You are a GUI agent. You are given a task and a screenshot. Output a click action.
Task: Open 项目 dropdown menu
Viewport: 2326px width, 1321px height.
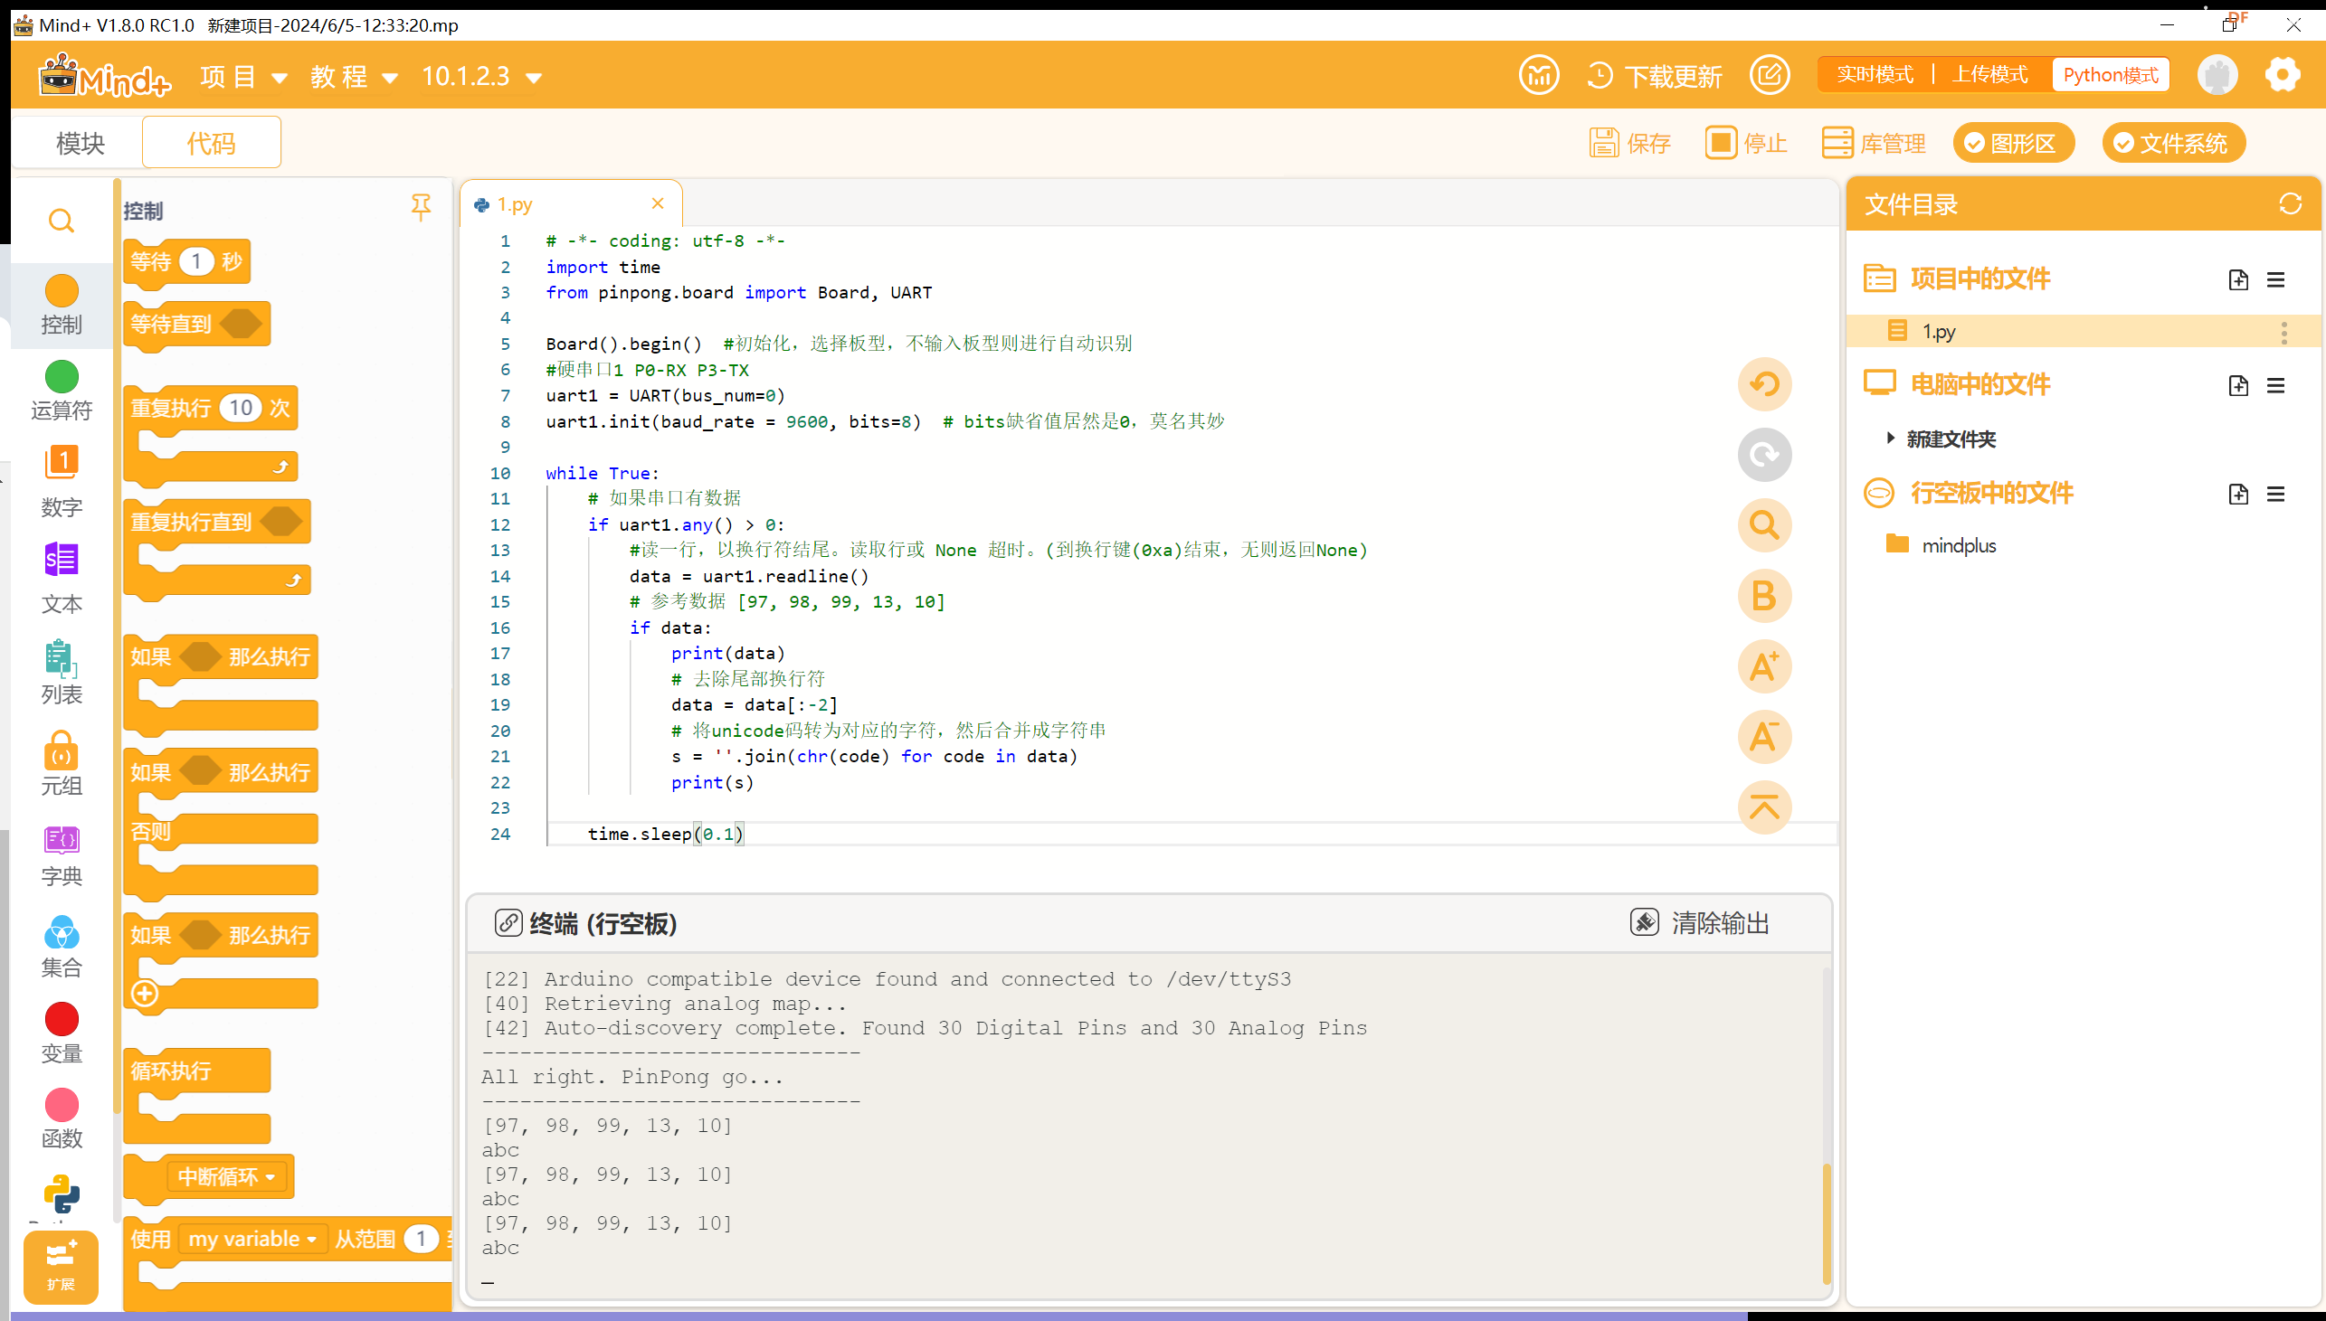pos(242,73)
